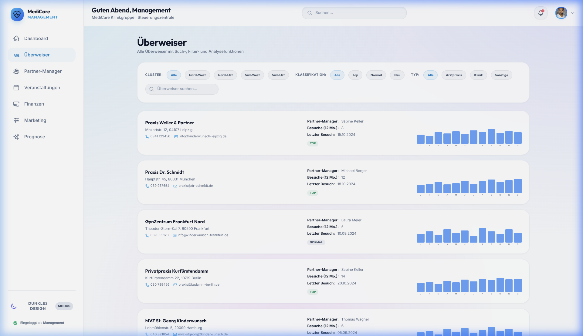Click the Partner-Manager people icon
Screen dimensions: 583x336
tap(16, 71)
